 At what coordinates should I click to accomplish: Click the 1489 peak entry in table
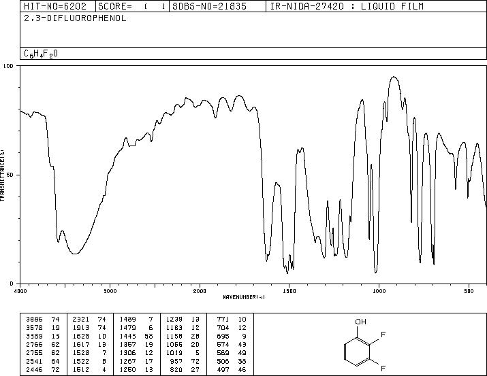click(136, 320)
